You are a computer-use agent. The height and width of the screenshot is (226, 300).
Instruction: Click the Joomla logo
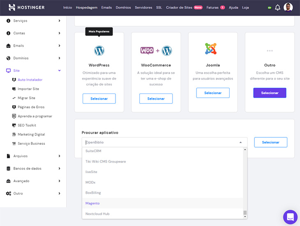211,49
